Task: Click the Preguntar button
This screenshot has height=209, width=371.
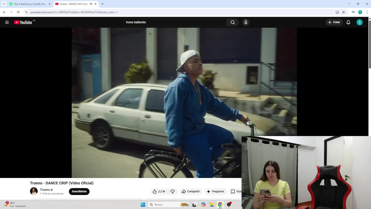Action: click(x=215, y=192)
